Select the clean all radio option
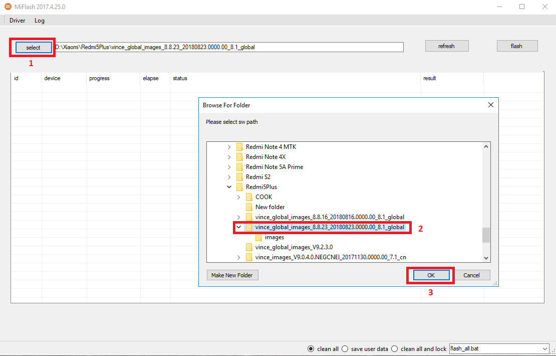Image resolution: width=556 pixels, height=356 pixels. coord(311,349)
